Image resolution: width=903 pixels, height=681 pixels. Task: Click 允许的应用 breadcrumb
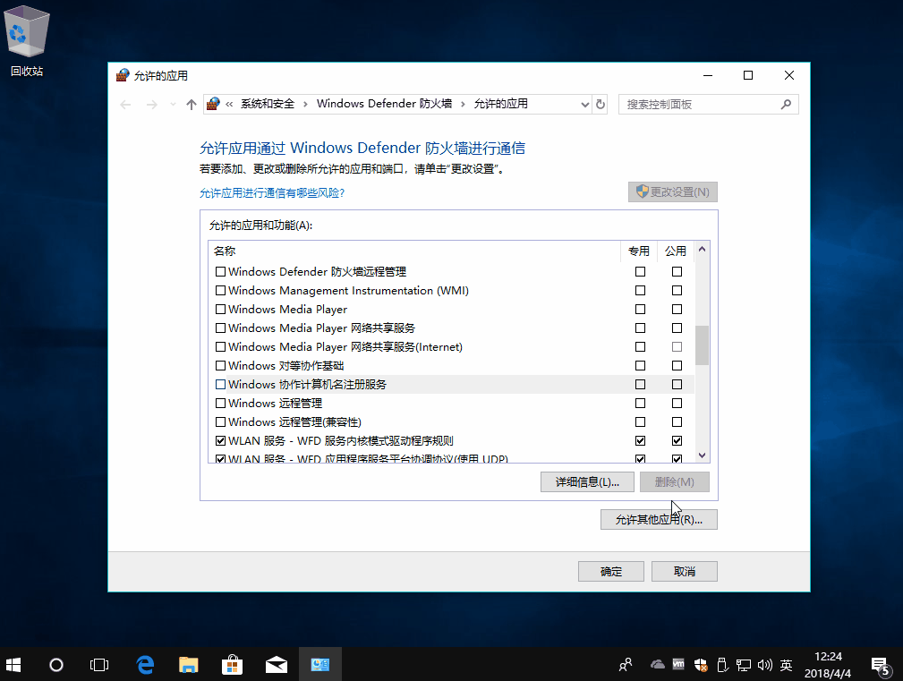(x=500, y=104)
